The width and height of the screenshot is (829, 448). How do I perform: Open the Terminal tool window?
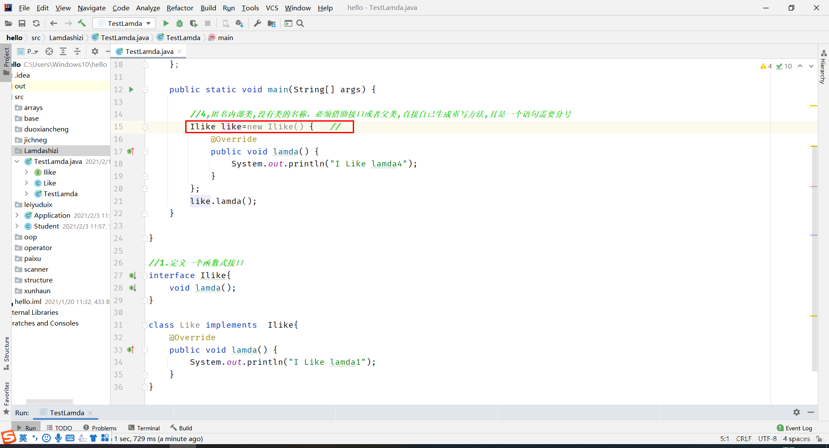[x=144, y=428]
